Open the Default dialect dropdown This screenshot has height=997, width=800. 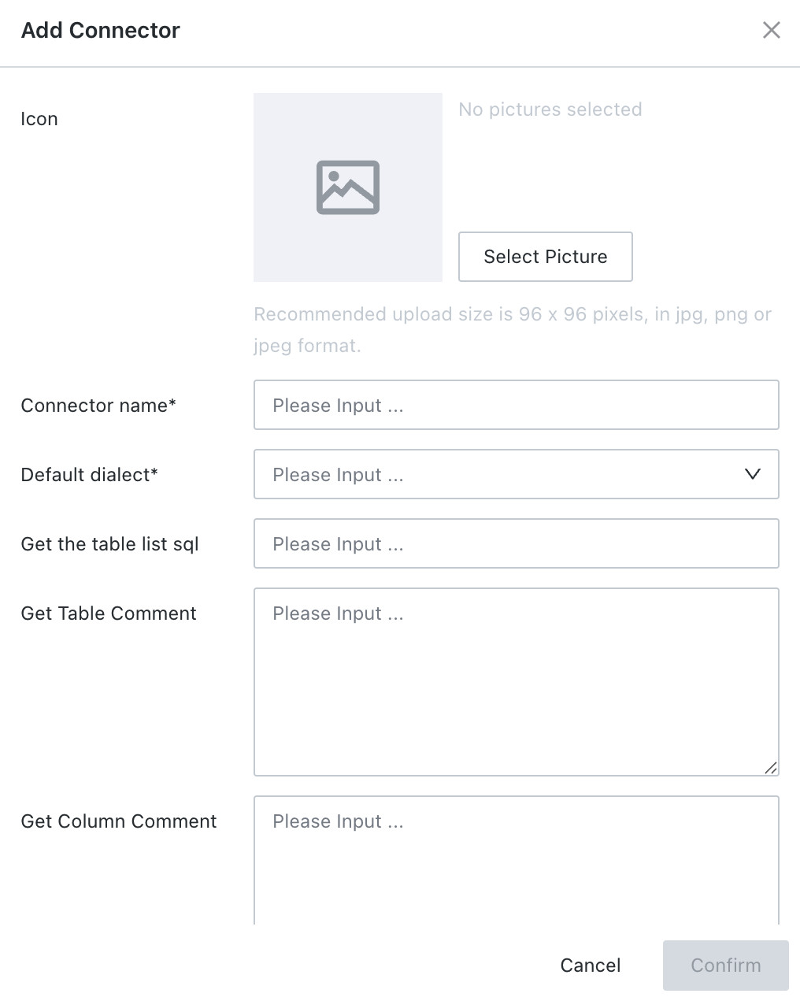(x=517, y=474)
